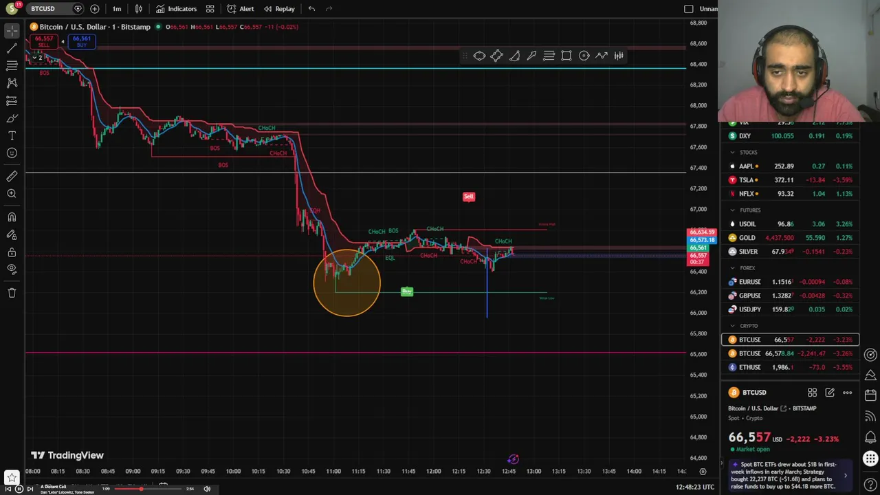The width and height of the screenshot is (880, 495).
Task: Toggle lock all drawings
Action: pos(12,252)
